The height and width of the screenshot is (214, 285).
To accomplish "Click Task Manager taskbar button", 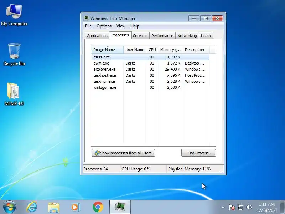I will click(120, 207).
